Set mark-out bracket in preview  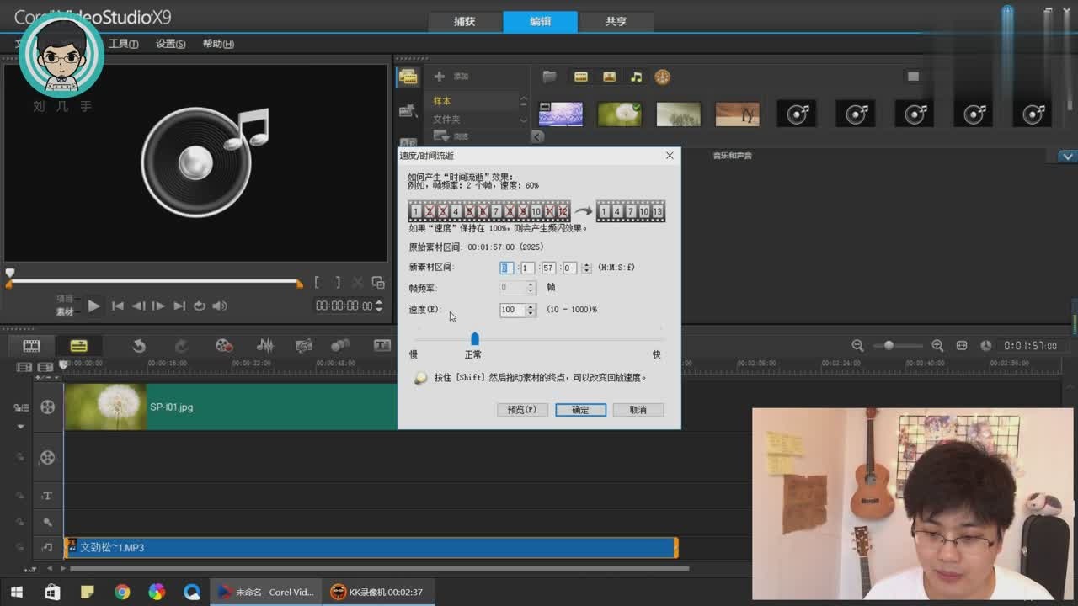[338, 283]
